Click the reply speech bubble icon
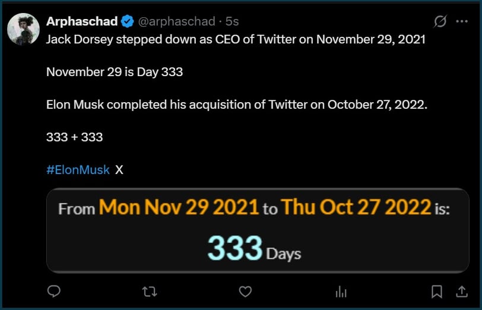Screen dimensions: 482x310 click(x=54, y=291)
